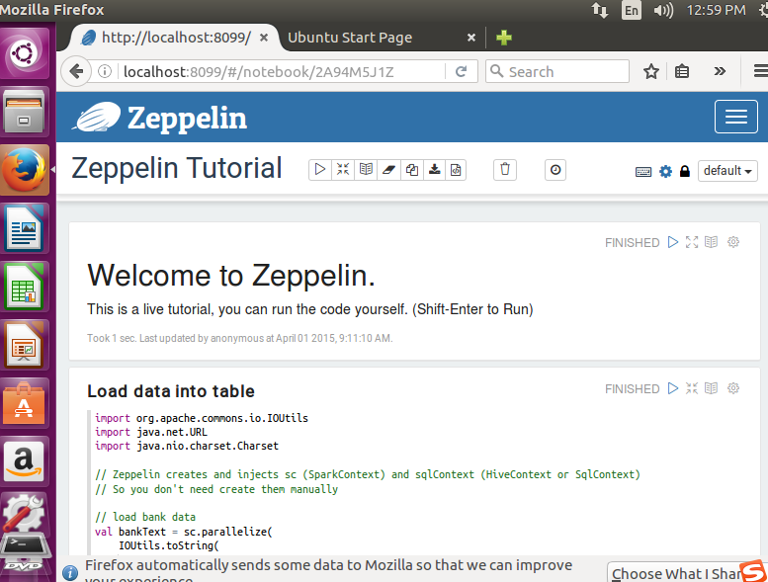Screen dimensions: 768x582
Task: Open Amazon from launcher
Action: click(x=25, y=461)
